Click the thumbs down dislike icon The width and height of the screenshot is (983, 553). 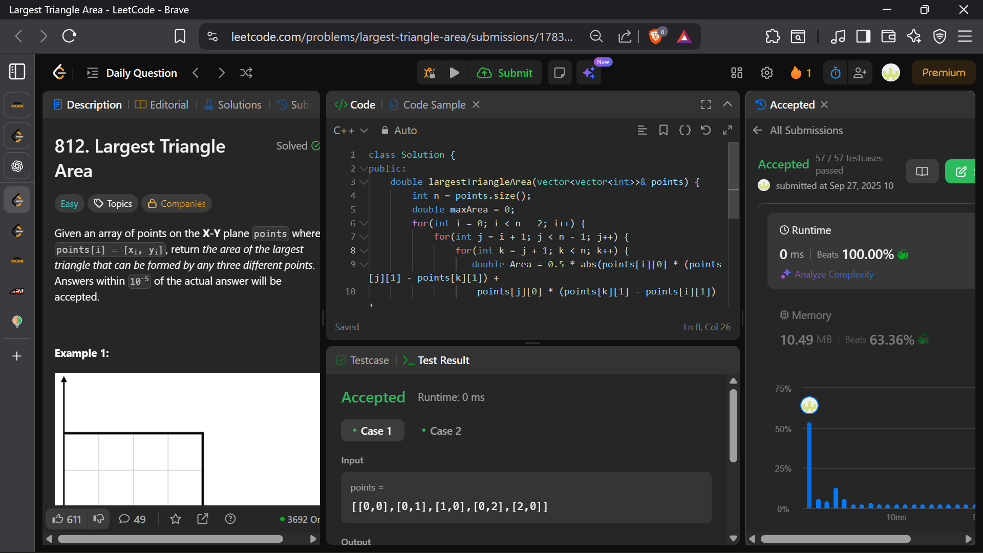pos(99,519)
